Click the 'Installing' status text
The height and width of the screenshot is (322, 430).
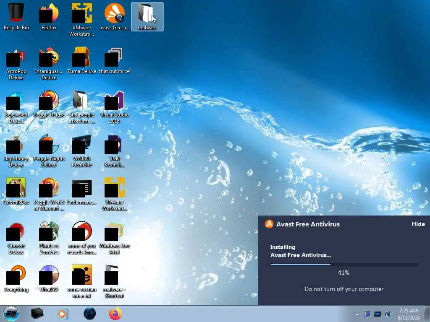pyautogui.click(x=283, y=247)
